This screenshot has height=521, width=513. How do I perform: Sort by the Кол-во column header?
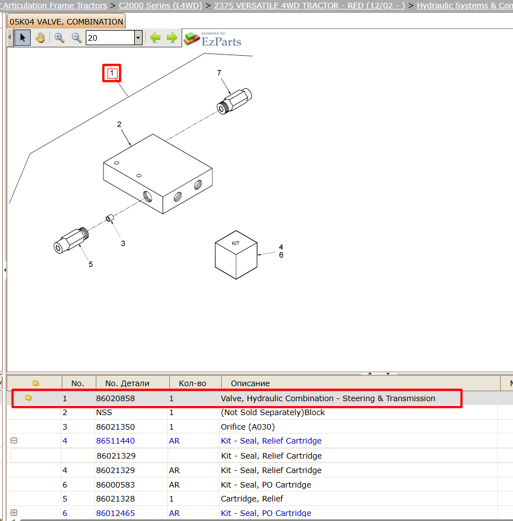[196, 383]
